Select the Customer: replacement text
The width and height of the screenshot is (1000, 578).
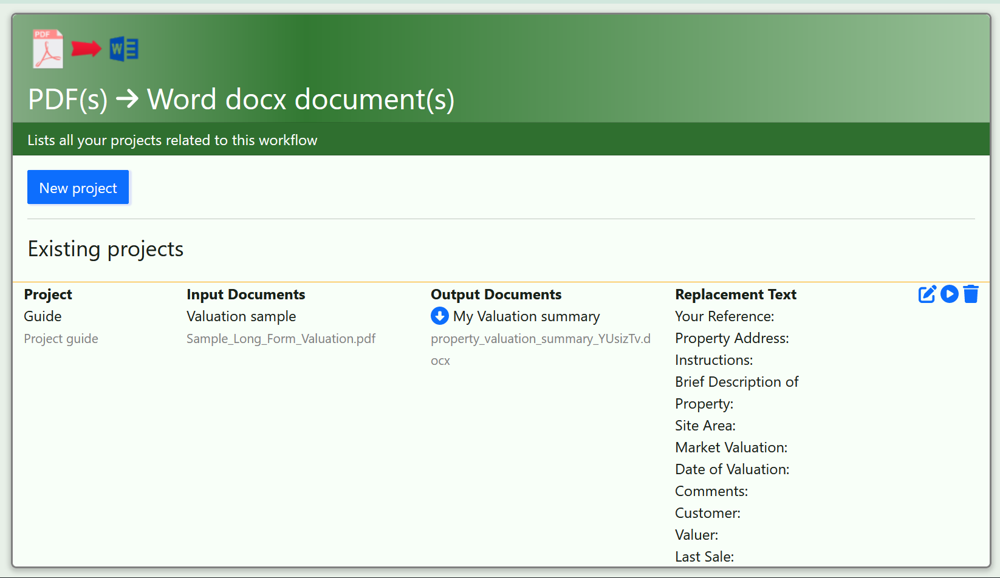(707, 513)
